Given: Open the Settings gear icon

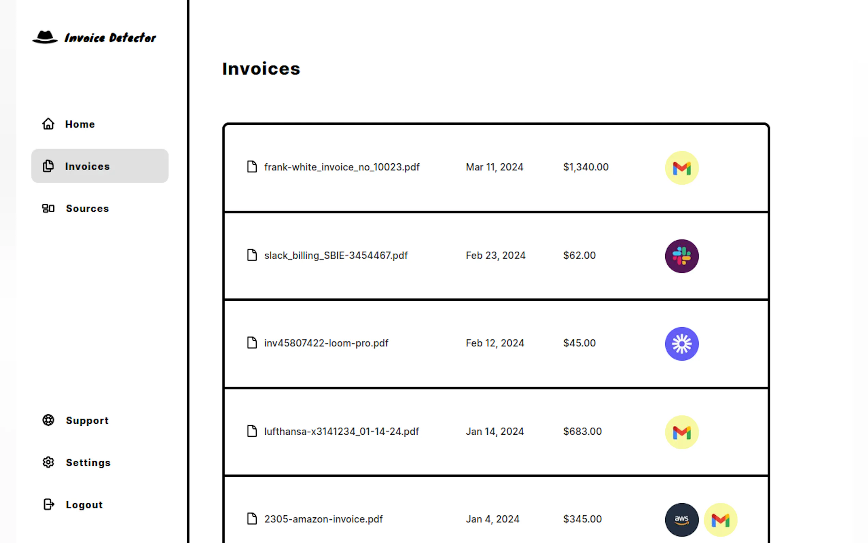Looking at the screenshot, I should tap(48, 462).
